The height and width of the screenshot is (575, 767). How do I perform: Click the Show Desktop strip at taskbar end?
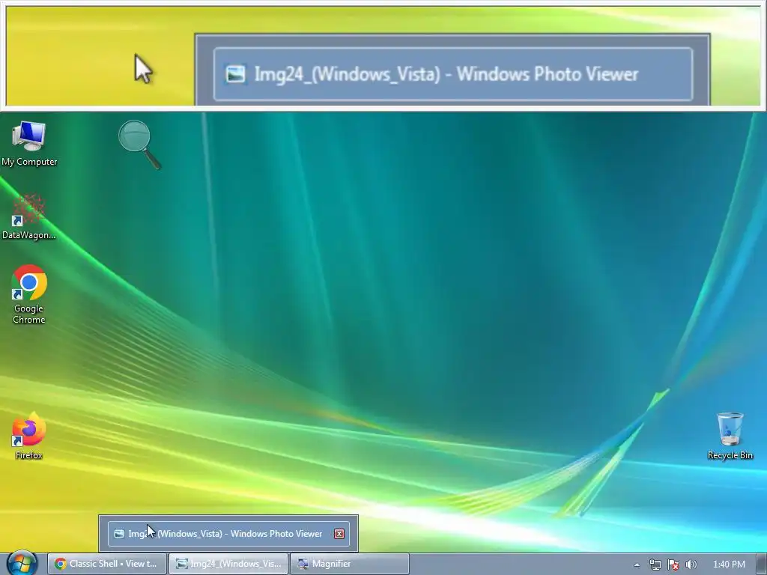761,565
